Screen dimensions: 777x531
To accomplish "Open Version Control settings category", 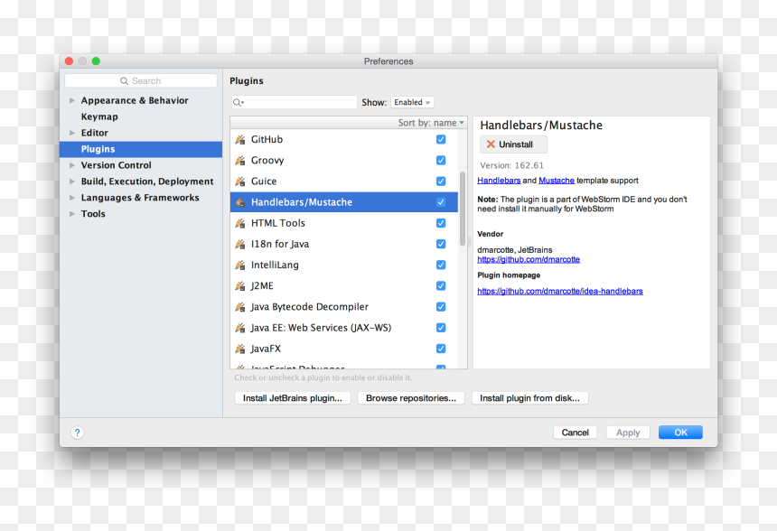I will (x=141, y=165).
